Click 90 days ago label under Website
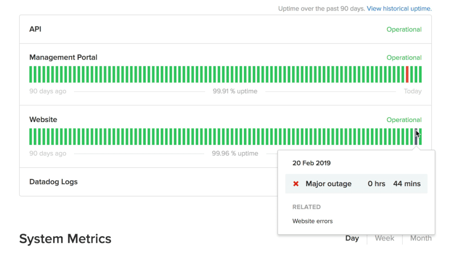This screenshot has width=451, height=254. click(x=48, y=154)
